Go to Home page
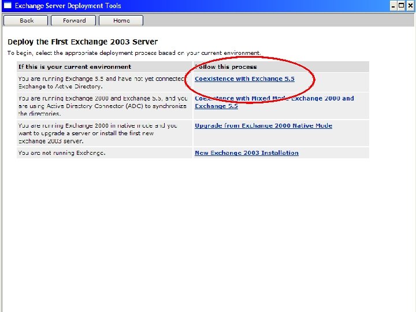 coord(121,20)
